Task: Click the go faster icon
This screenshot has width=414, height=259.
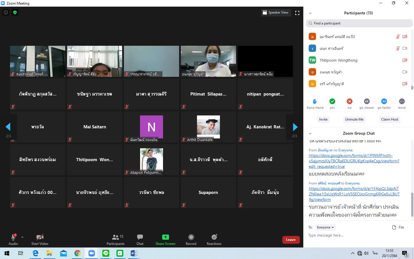Action: [384, 101]
